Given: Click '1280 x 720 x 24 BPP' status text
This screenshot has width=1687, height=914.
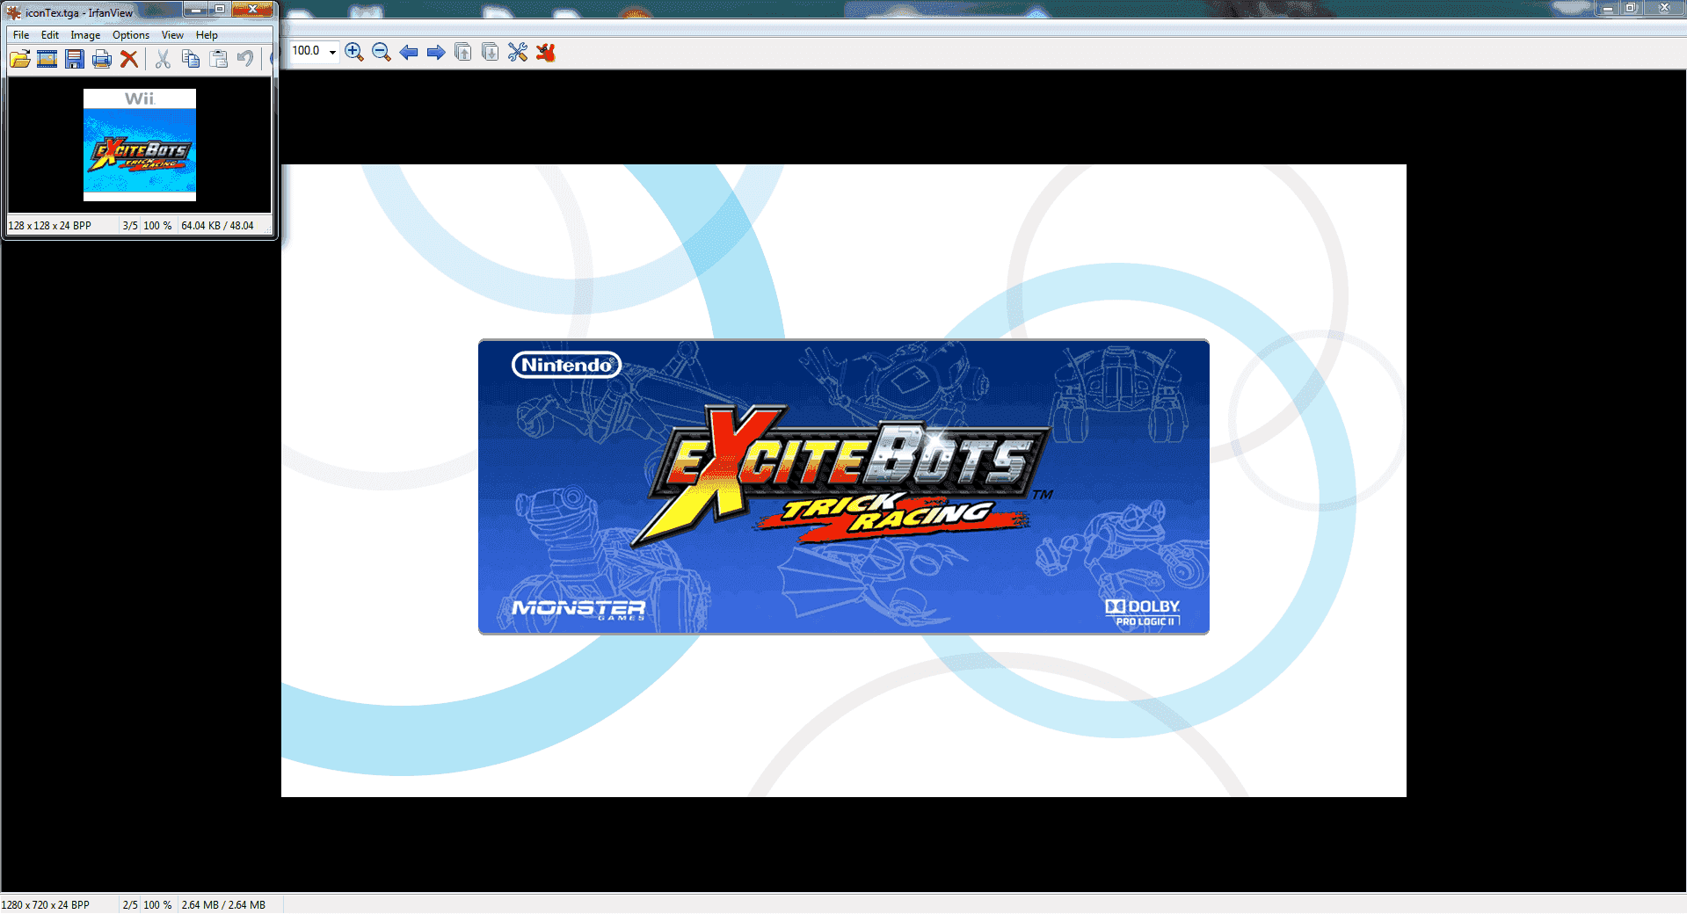Looking at the screenshot, I should tap(46, 905).
